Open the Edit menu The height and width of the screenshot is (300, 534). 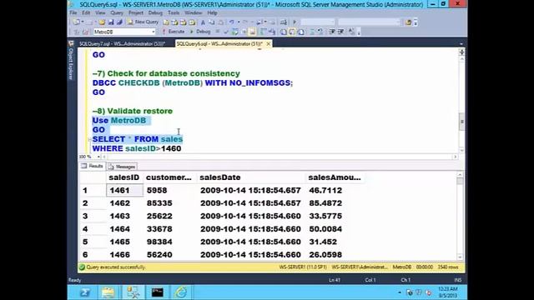86,13
